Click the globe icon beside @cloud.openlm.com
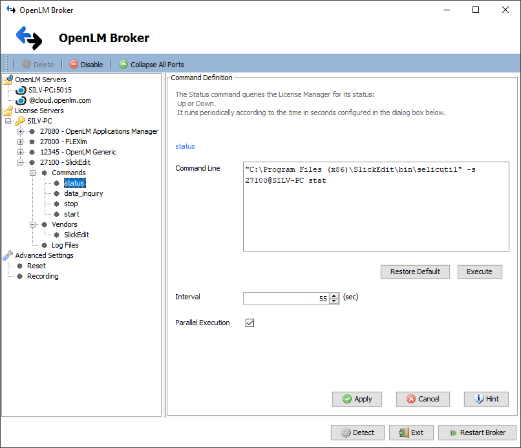 (20, 100)
